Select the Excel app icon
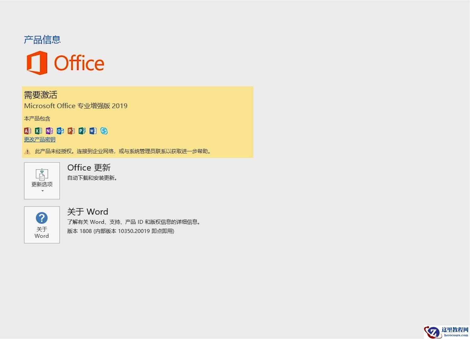Image resolution: width=470 pixels, height=339 pixels. coord(39,131)
